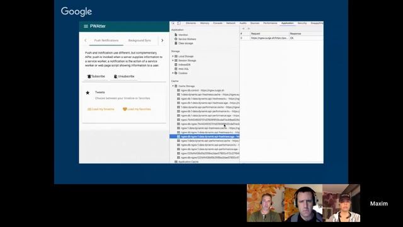Collapse the Cache Storage tree node
This screenshot has width=403, height=227.
173,86
